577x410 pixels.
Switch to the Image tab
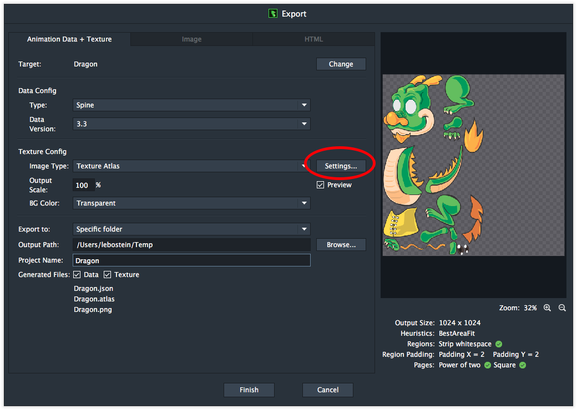191,39
